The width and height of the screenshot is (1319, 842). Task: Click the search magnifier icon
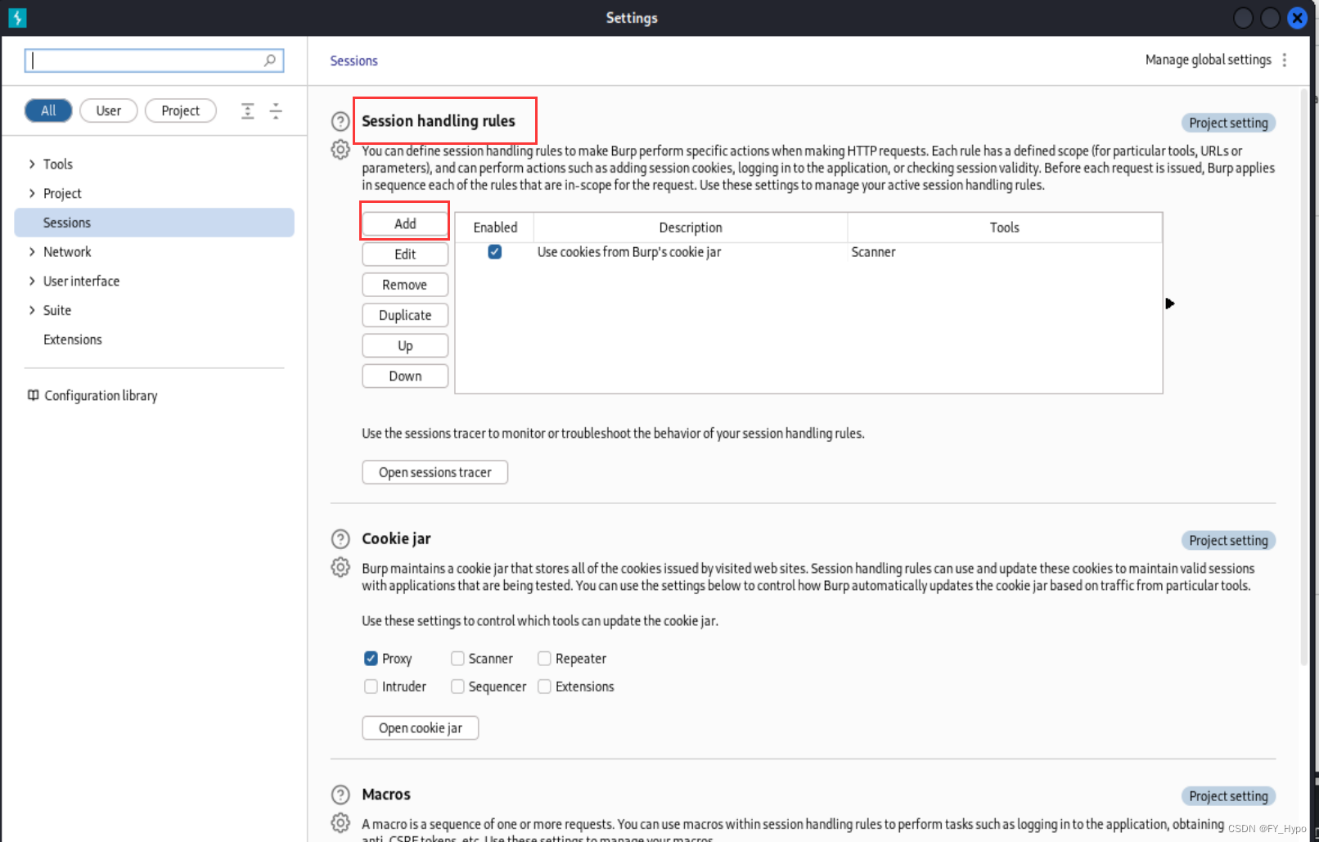point(270,61)
